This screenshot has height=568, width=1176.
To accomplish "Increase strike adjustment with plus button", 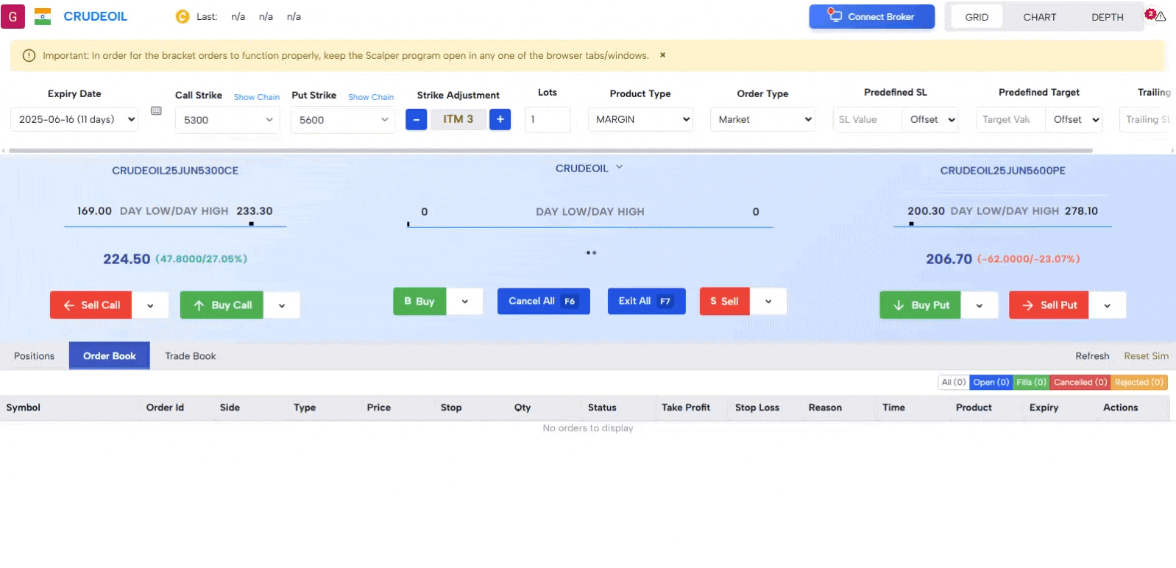I will (x=500, y=119).
